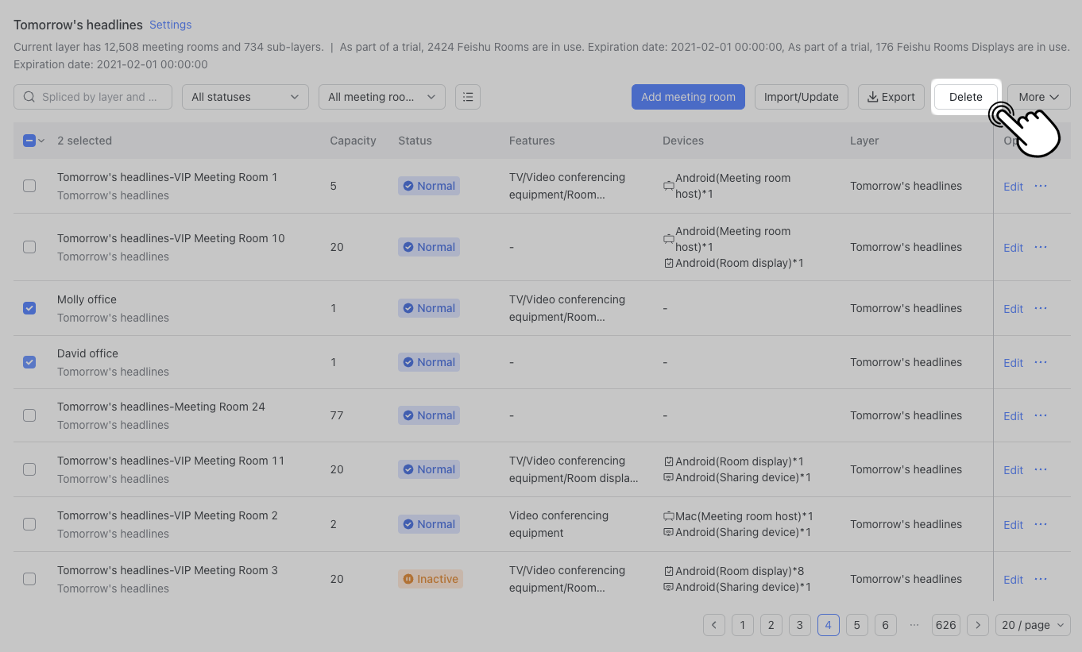The image size is (1082, 652).
Task: Jump to page 626
Action: point(945,625)
